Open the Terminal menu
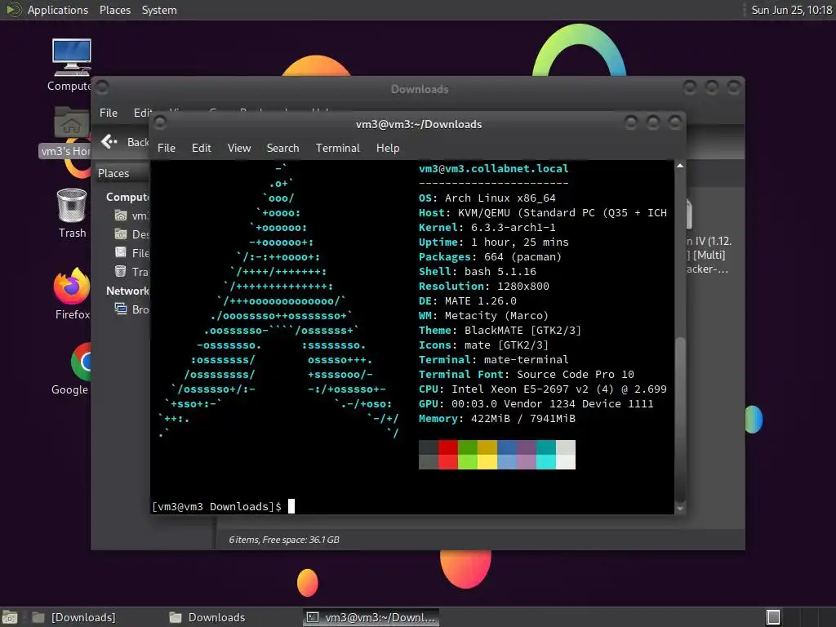This screenshot has height=627, width=836. (337, 148)
